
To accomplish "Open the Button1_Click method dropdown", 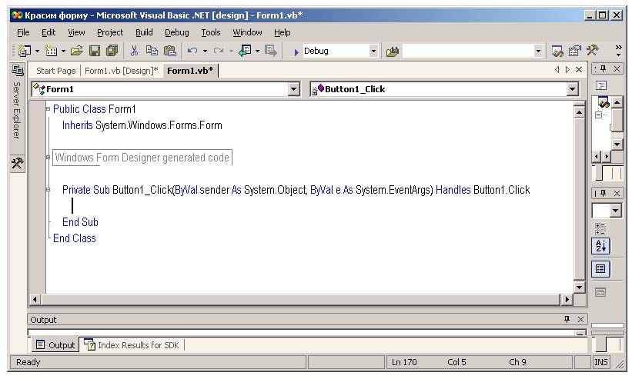I will [x=573, y=89].
